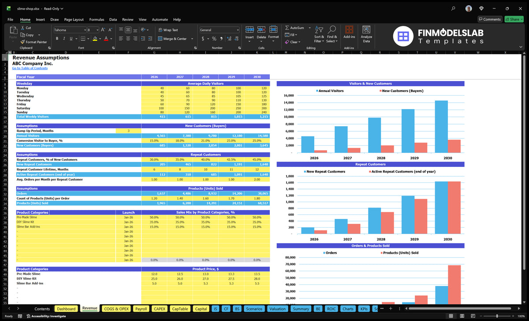Adjust the zoom slider in status bar
This screenshot has width=529, height=321.
pyautogui.click(x=497, y=316)
